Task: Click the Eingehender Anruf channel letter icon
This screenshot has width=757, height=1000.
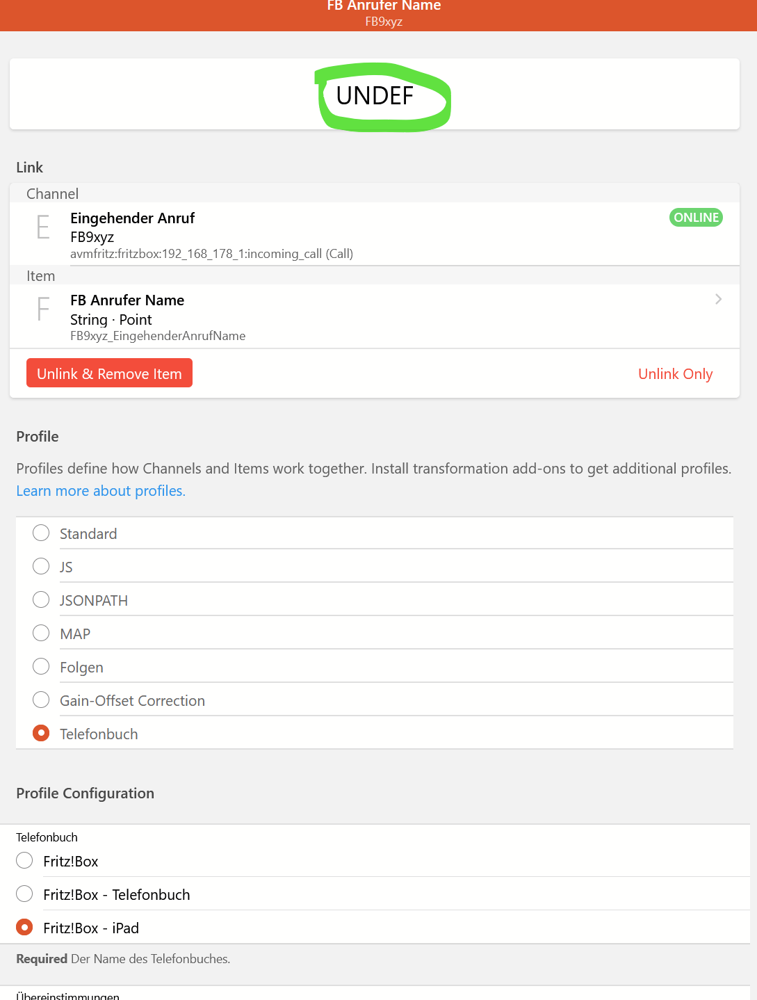Action: point(43,227)
